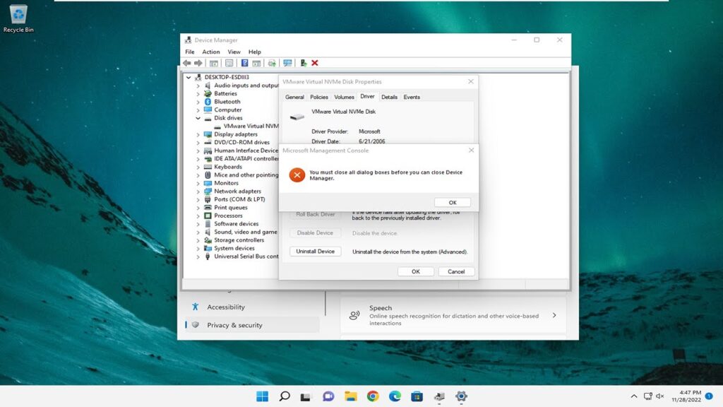Viewport: 723px width, 407px height.
Task: Toggle Show/Hide Console Tree toolbar icon
Action: pyautogui.click(x=213, y=63)
